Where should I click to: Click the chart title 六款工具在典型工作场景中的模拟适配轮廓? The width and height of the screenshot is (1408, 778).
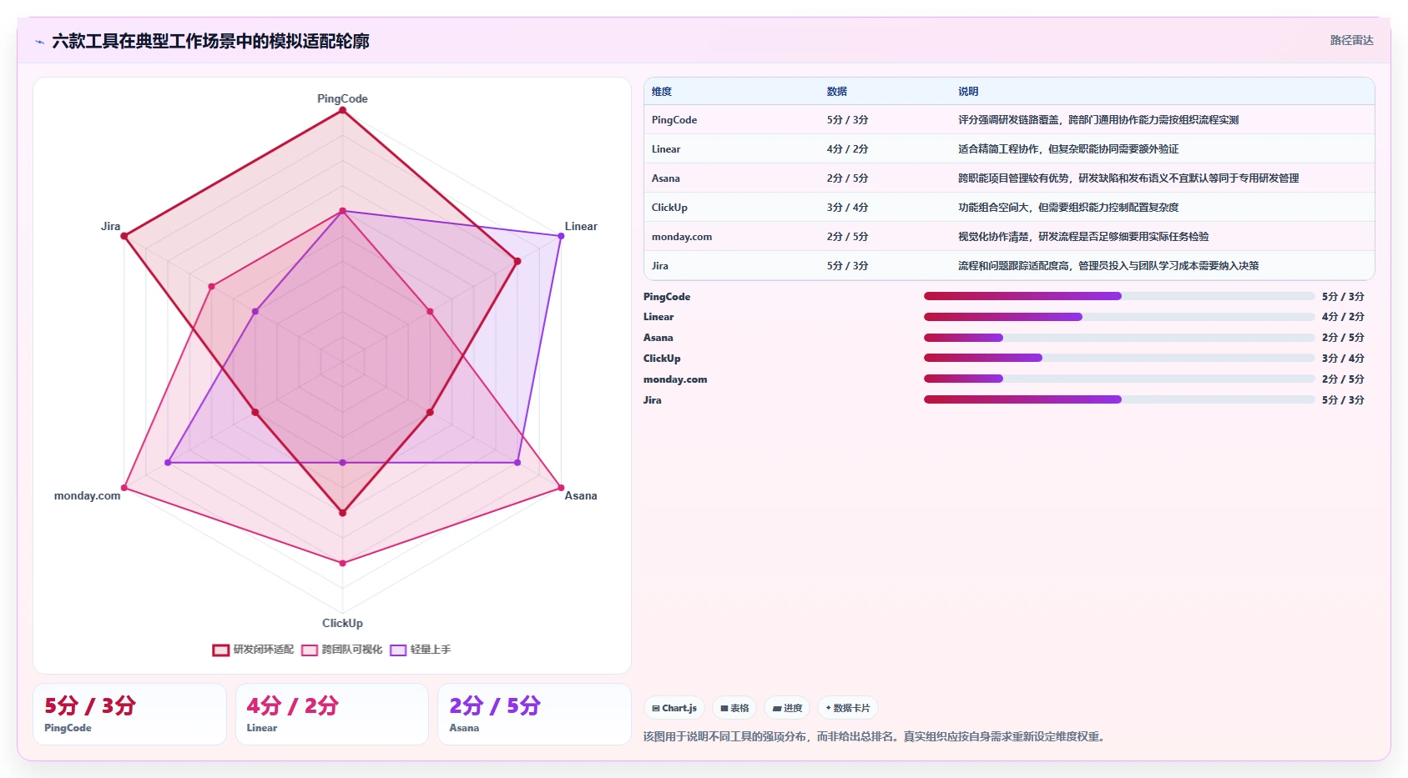click(x=210, y=41)
